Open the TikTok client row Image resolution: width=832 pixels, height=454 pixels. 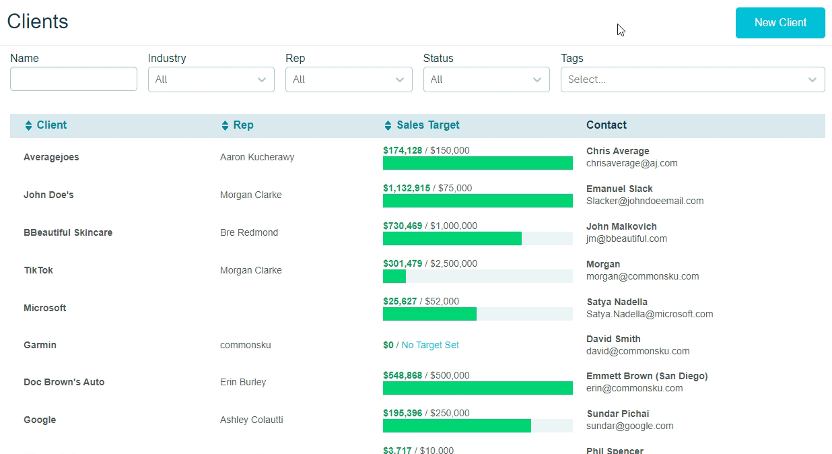coord(38,270)
